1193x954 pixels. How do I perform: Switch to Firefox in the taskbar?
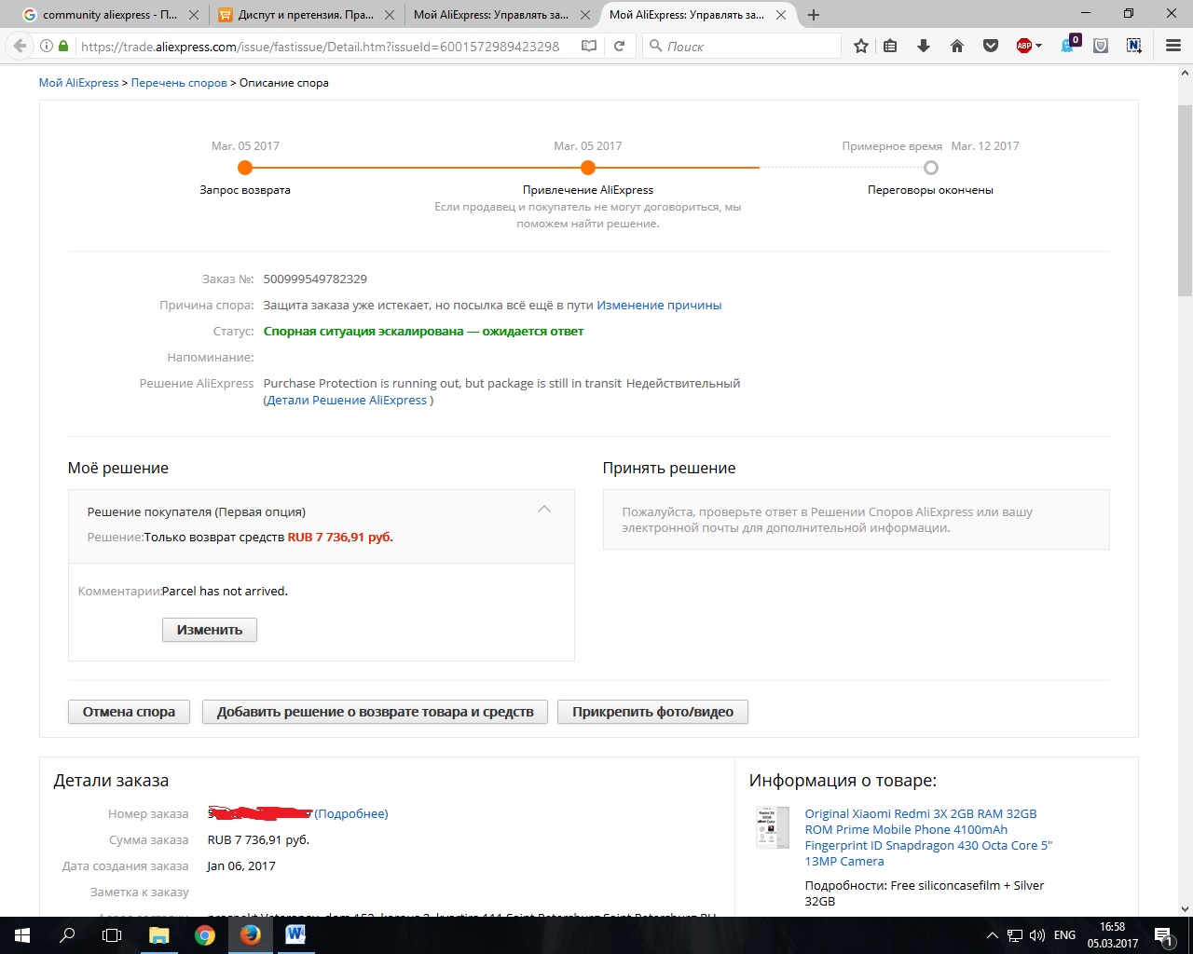tap(251, 935)
